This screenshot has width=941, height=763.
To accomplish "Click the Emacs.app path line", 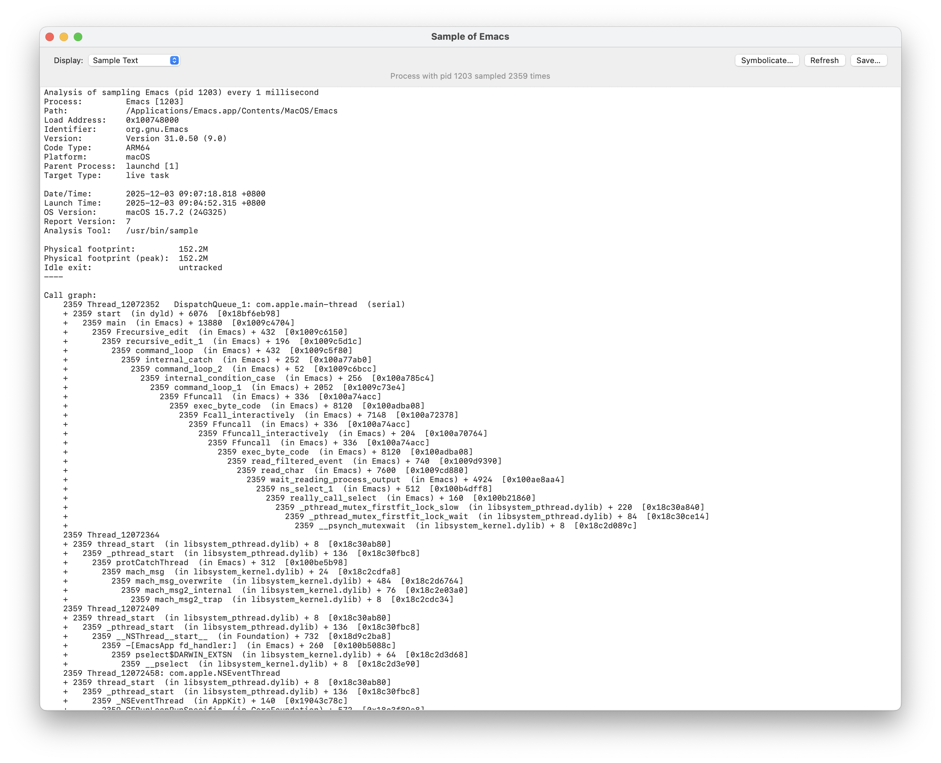I will 232,111.
